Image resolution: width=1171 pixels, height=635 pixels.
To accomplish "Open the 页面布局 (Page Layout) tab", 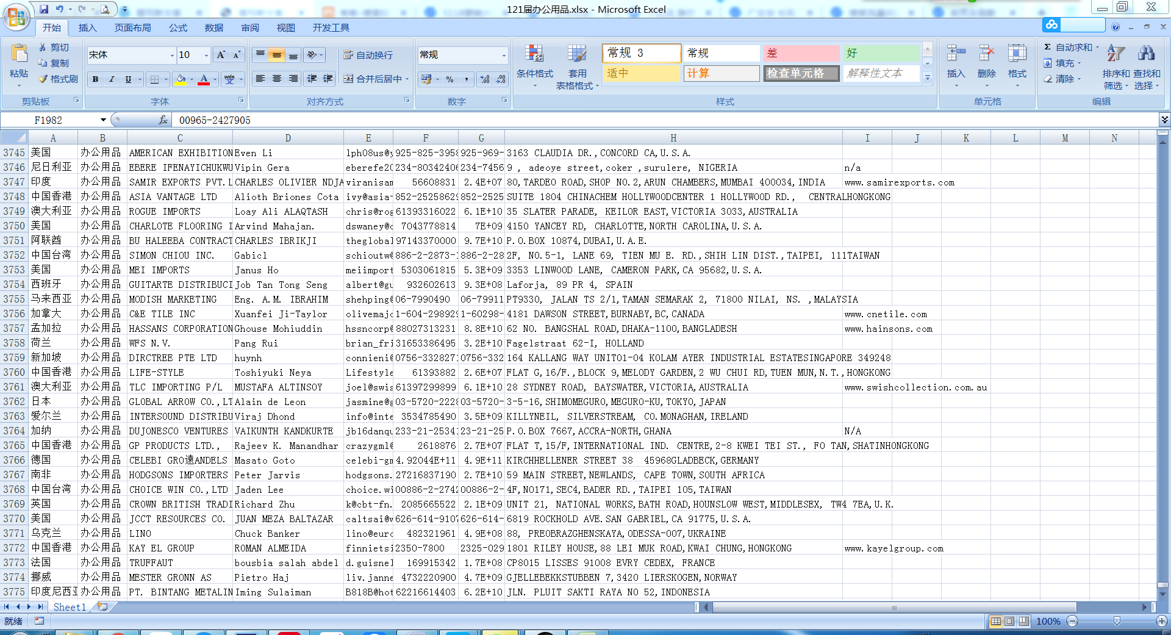I will click(132, 27).
